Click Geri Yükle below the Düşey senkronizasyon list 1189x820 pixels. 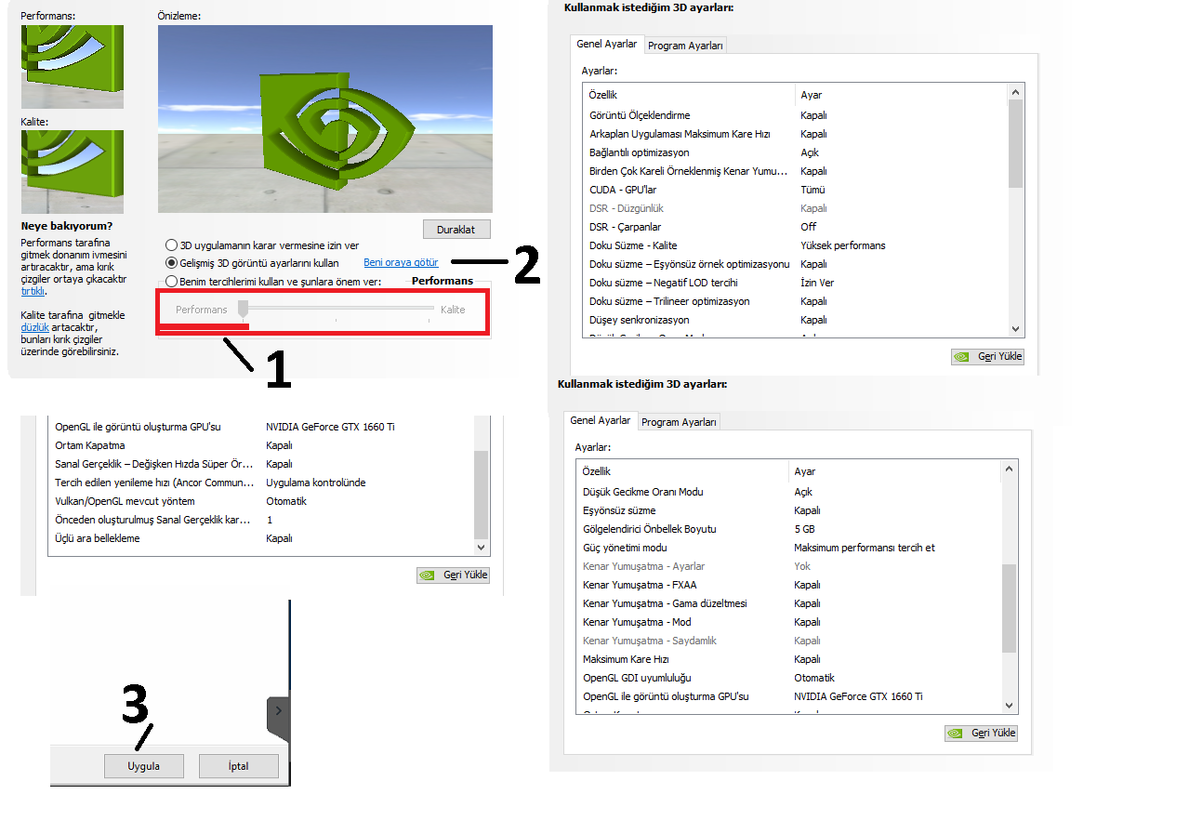click(x=987, y=356)
